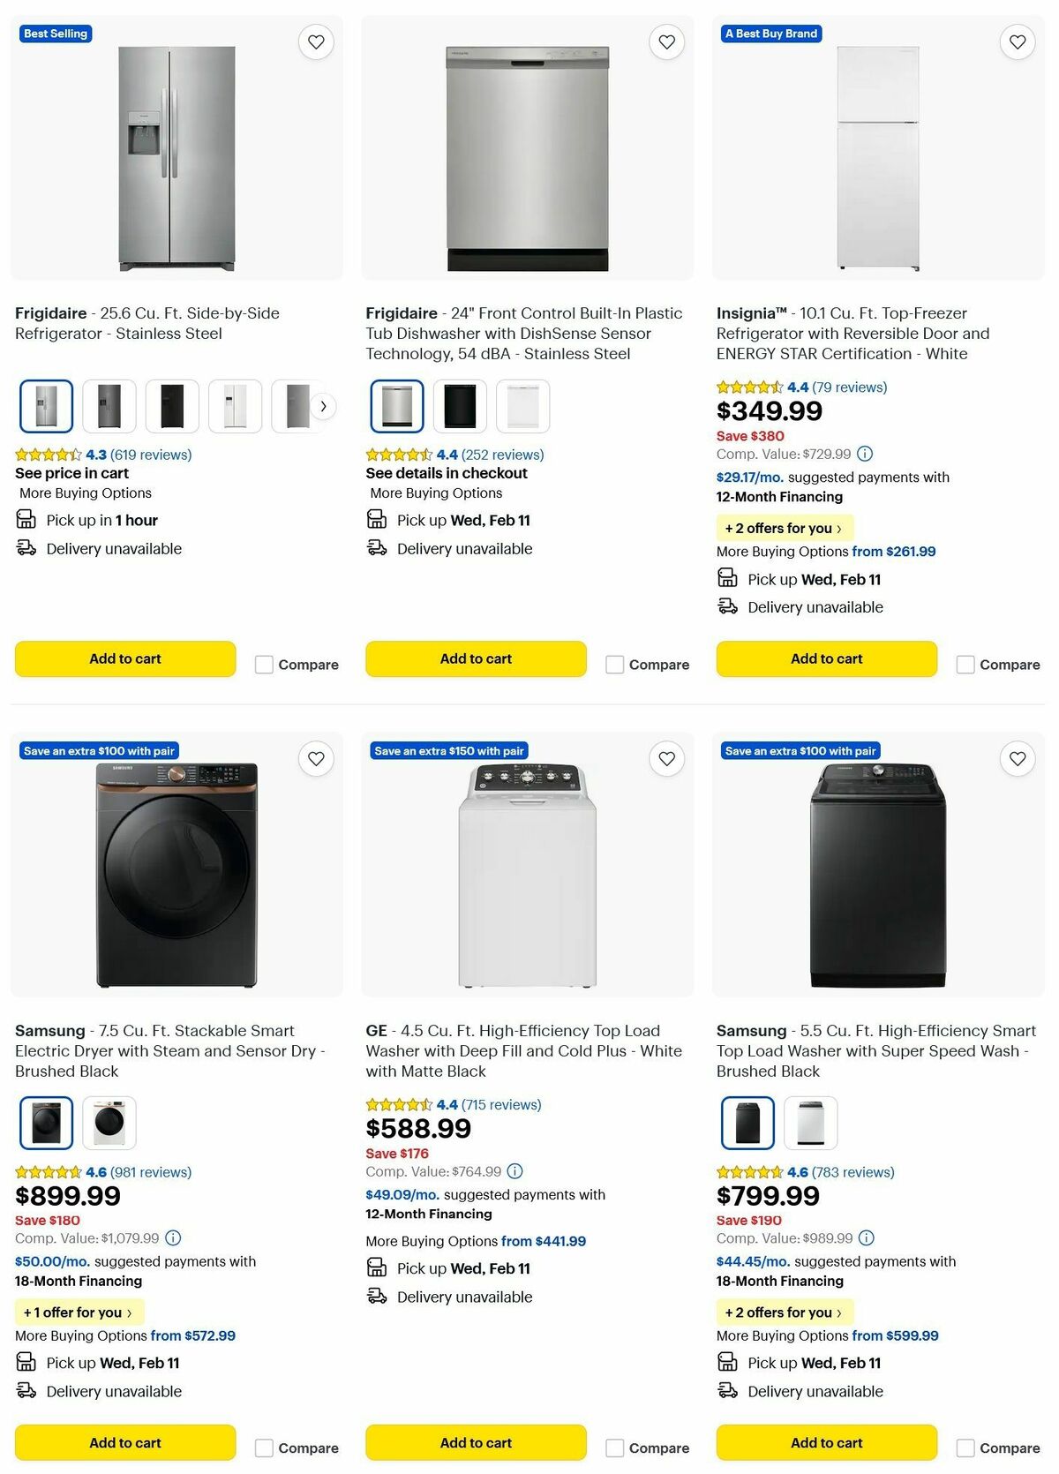Viewport: 1059px width, 1474px height.
Task: Open '+ 2 offers for you' on the Insignia refrigerator
Action: click(x=784, y=528)
